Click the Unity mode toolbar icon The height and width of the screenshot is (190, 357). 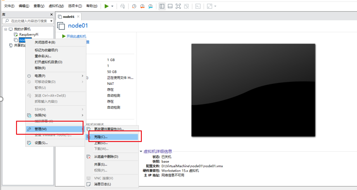pyautogui.click(x=187, y=6)
